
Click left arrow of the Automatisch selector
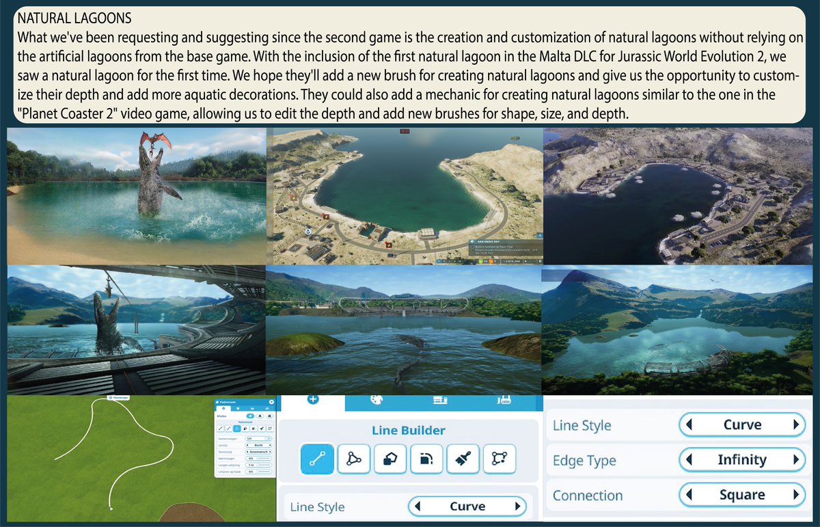point(247,452)
